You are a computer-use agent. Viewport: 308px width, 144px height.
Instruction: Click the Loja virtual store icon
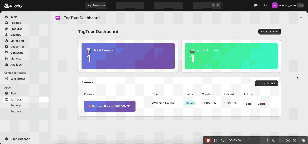[6, 79]
